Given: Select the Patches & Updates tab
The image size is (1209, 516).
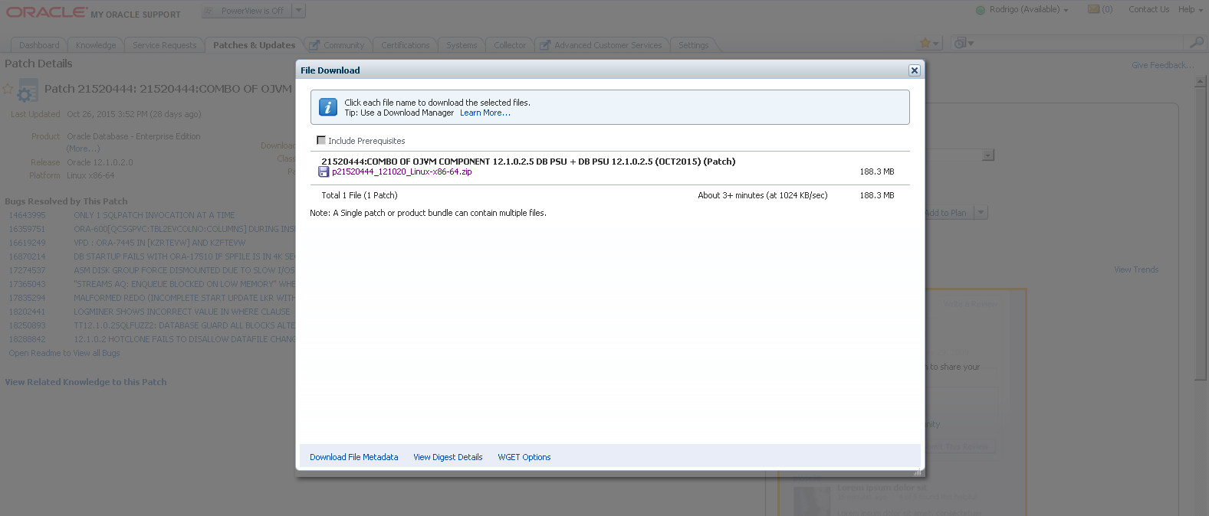Looking at the screenshot, I should click(254, 45).
